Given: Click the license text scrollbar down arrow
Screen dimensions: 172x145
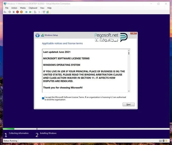Looking at the screenshot, I should (129, 91).
